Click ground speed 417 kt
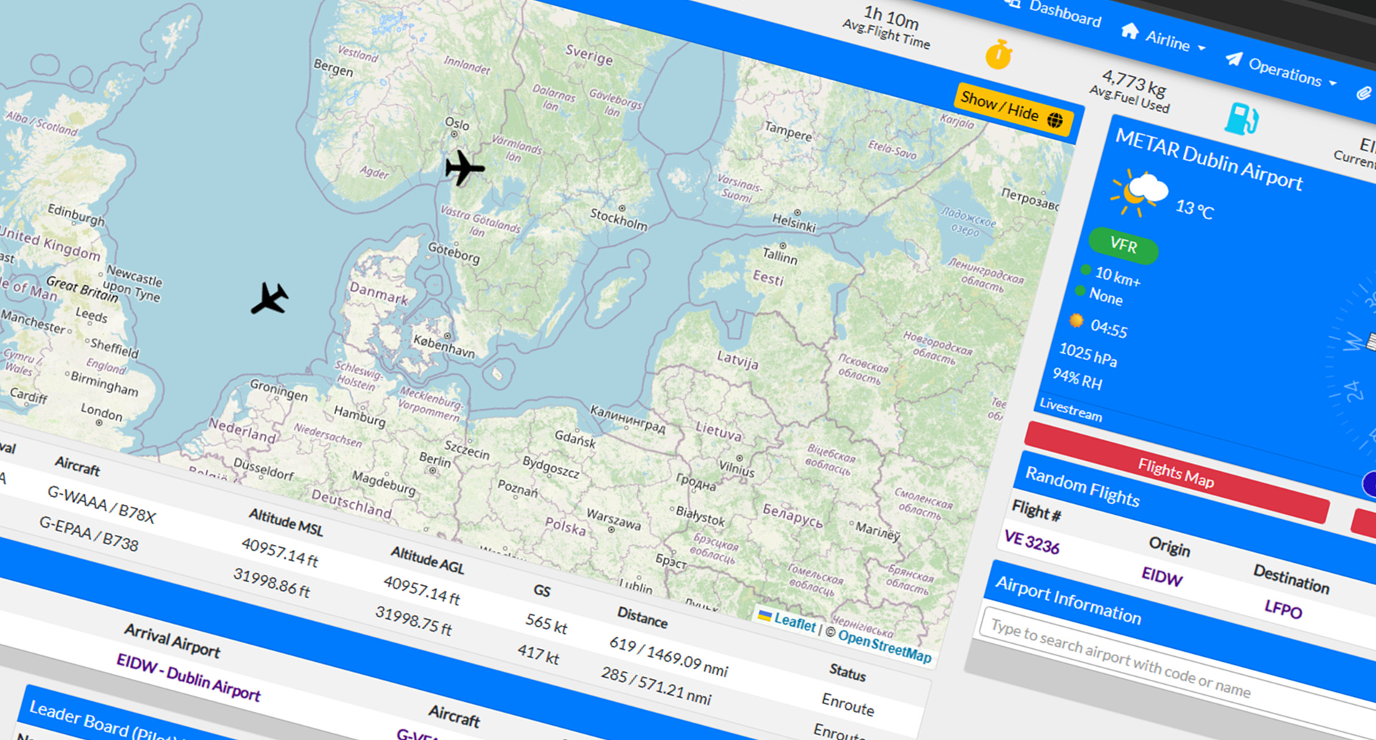The image size is (1376, 740). tap(538, 653)
